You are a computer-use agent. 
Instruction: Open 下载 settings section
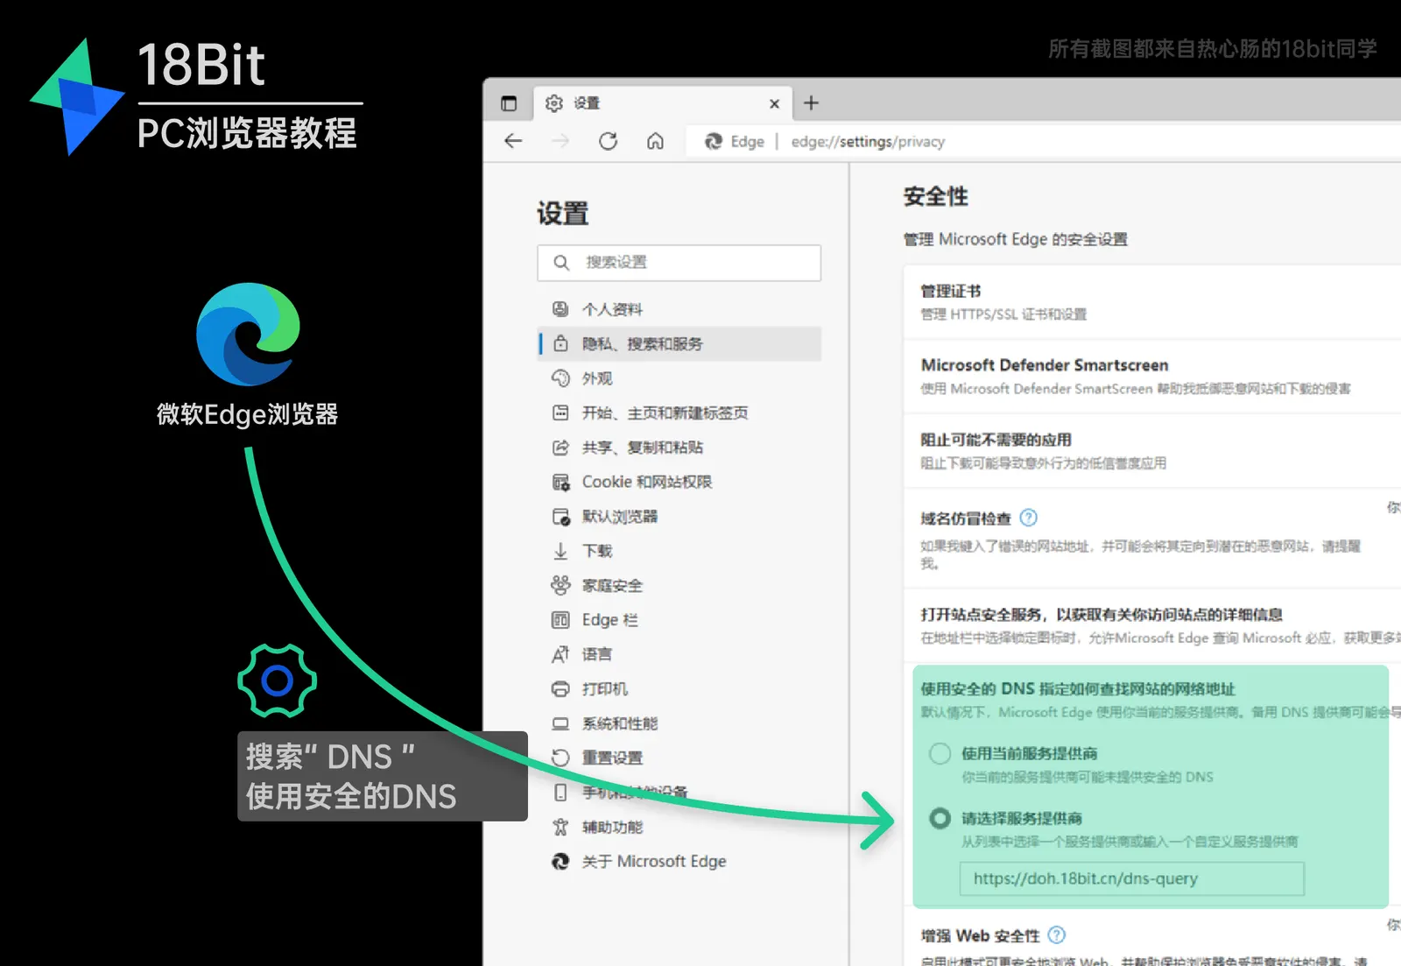pyautogui.click(x=679, y=551)
